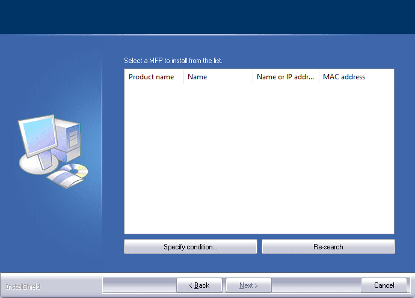Click the greyed-out Next button

coord(248,285)
